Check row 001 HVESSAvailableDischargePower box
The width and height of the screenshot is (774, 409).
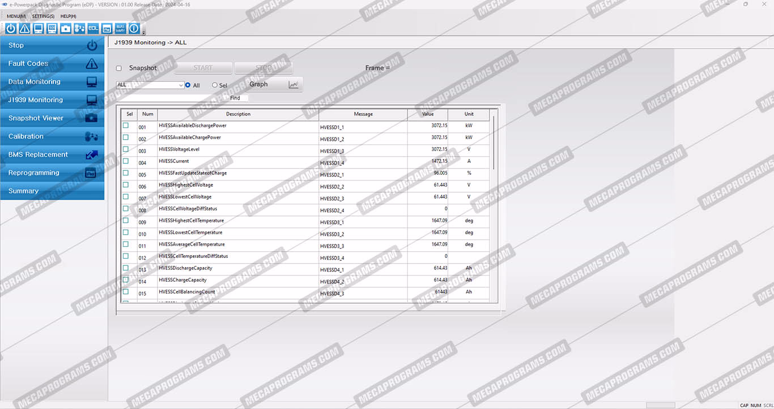126,126
